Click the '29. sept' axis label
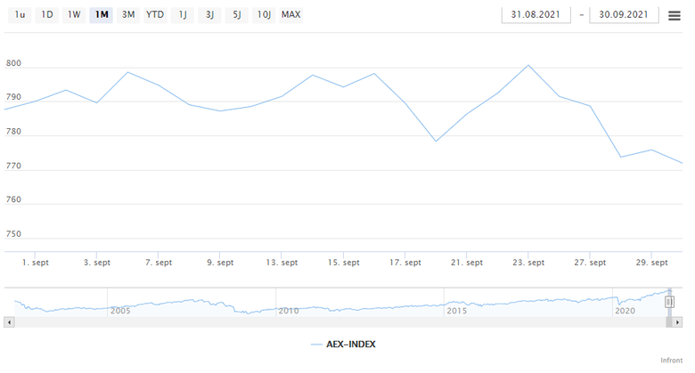Screen dimensions: 695x373 click(x=651, y=263)
